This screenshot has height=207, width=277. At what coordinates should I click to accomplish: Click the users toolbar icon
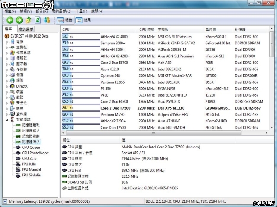pyautogui.click(x=47, y=20)
